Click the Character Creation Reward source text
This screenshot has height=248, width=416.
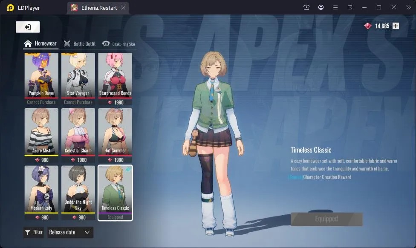(x=327, y=177)
